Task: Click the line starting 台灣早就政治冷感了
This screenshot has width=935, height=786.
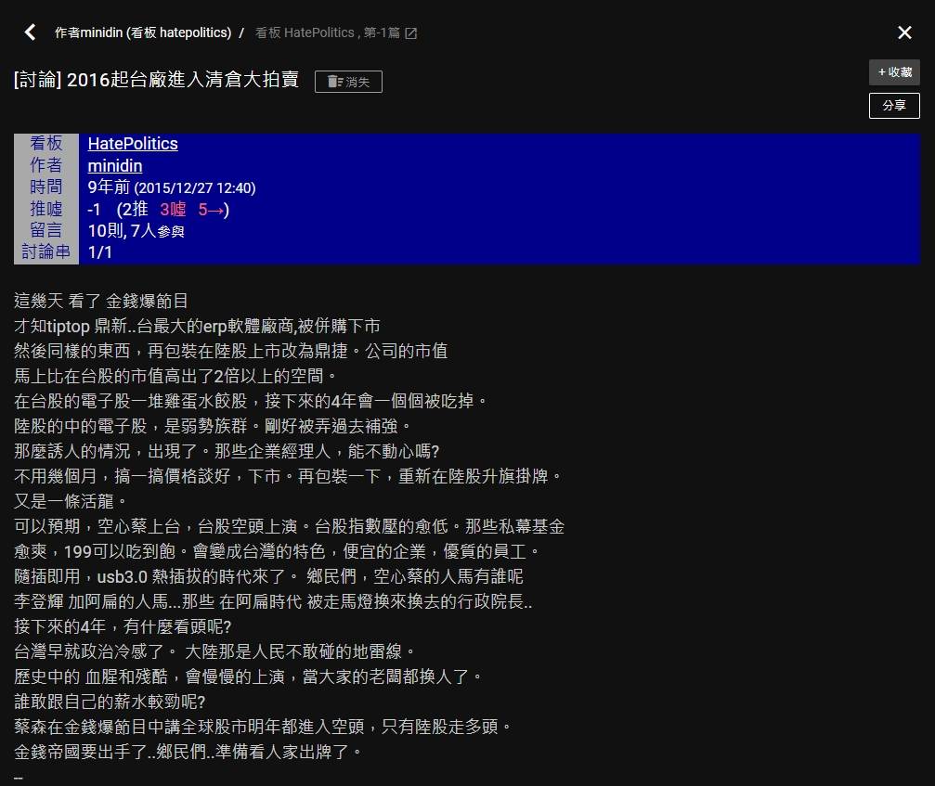Action: [x=215, y=651]
